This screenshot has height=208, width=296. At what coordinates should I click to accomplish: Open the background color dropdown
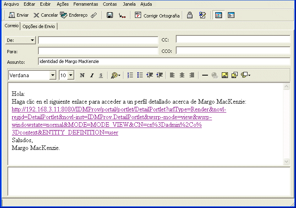click(245, 75)
